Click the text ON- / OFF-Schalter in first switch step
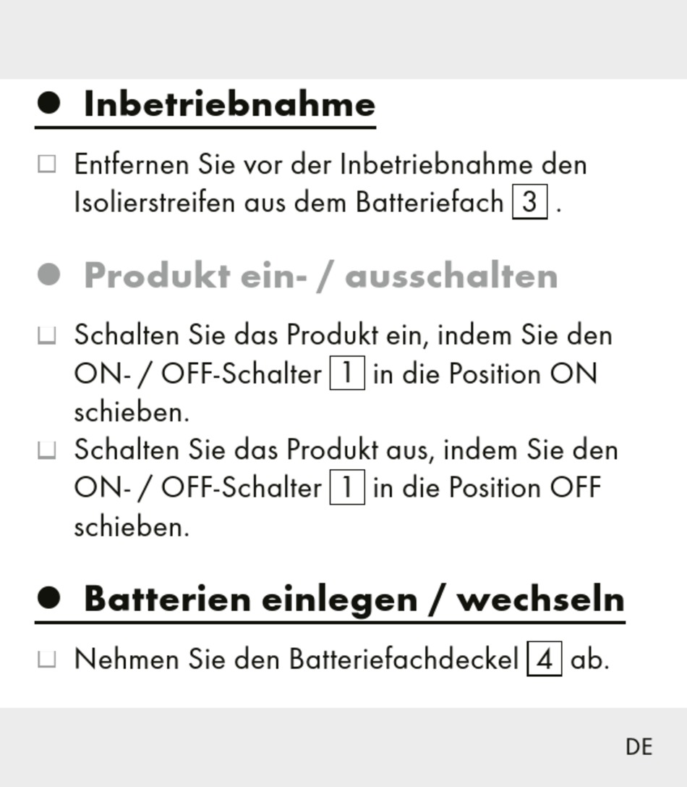Viewport: 687px width, 787px height. pyautogui.click(x=198, y=374)
